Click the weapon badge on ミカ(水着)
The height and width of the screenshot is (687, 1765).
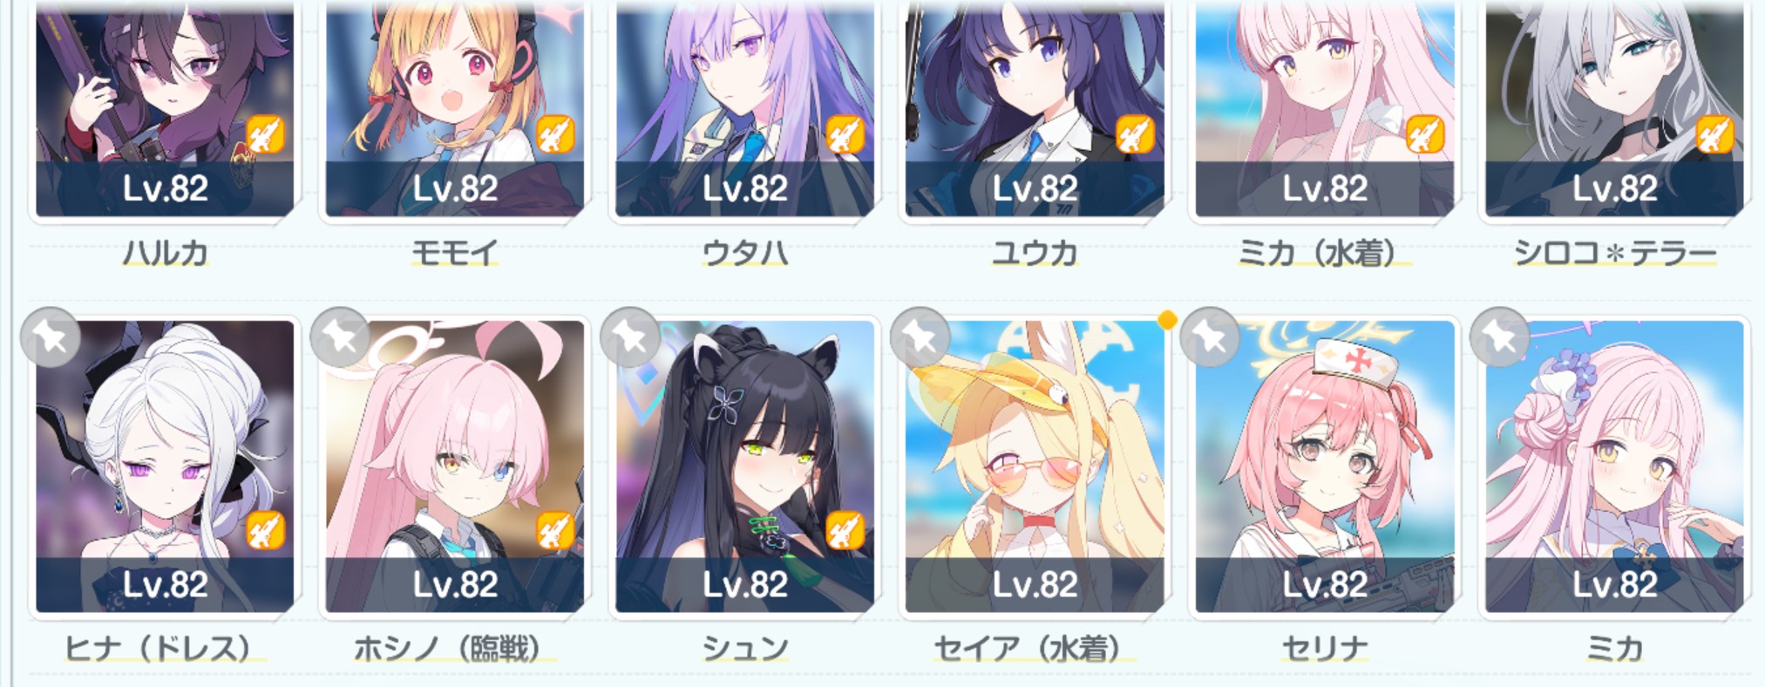pos(1424,134)
